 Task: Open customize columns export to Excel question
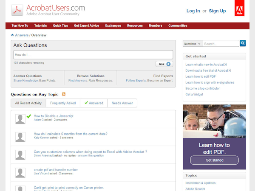(x=90, y=152)
